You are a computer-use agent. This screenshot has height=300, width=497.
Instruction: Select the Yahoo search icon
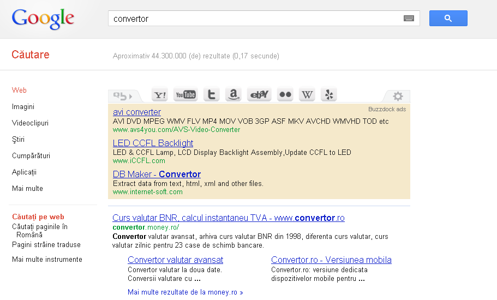point(160,95)
